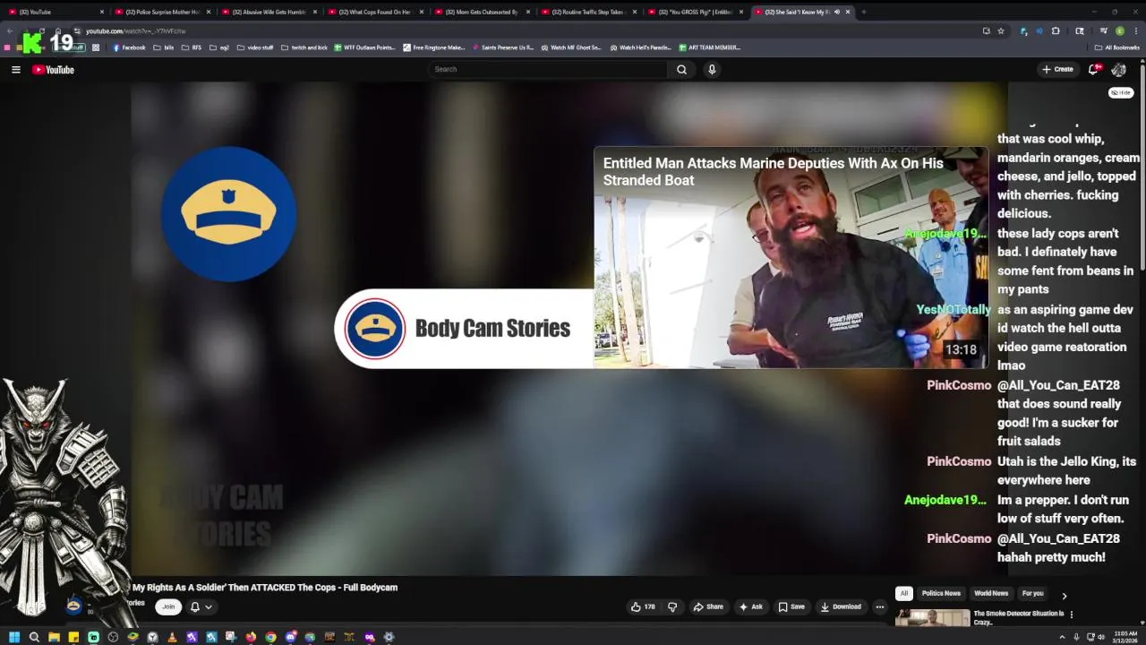Switch to Police Surprise Mother tab
This screenshot has height=645, width=1146.
coord(163,12)
